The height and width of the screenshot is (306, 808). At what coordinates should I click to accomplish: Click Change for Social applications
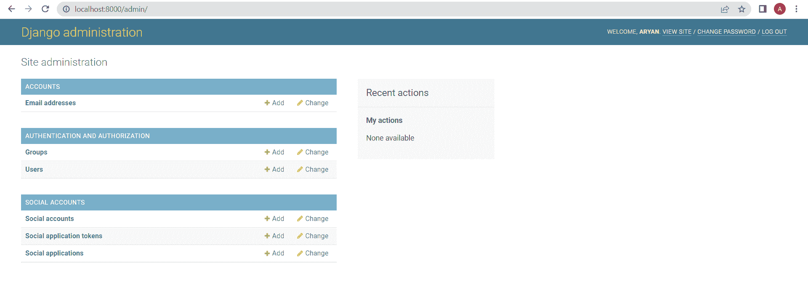click(313, 253)
